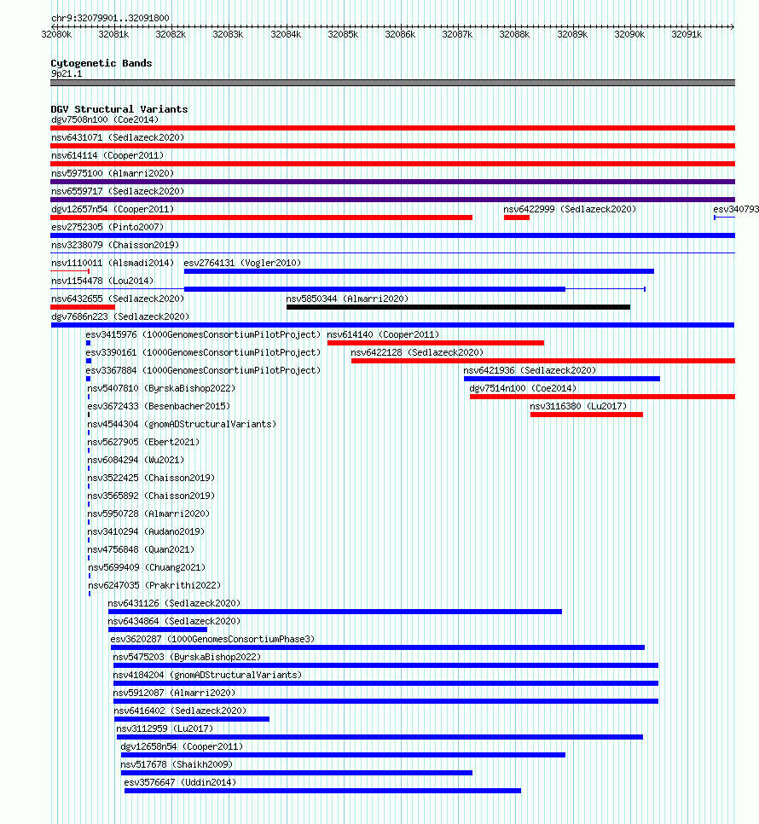The width and height of the screenshot is (759, 824).
Task: Click nsv5912087 (Almarri2020) label
Action: tap(174, 693)
